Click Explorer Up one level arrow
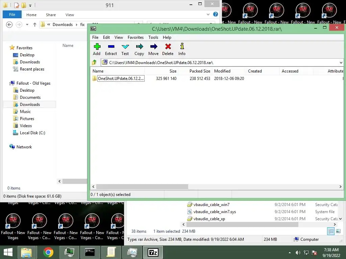346x259 pixels. pos(35,25)
